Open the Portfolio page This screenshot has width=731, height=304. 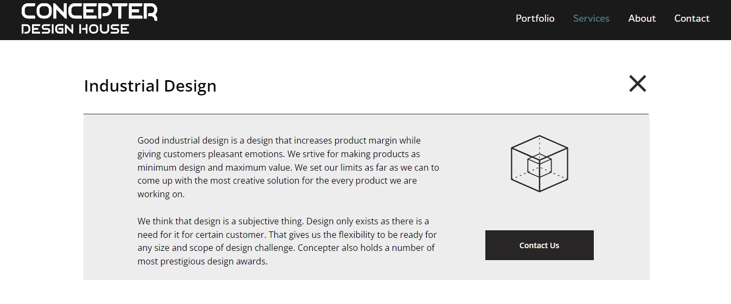[535, 18]
